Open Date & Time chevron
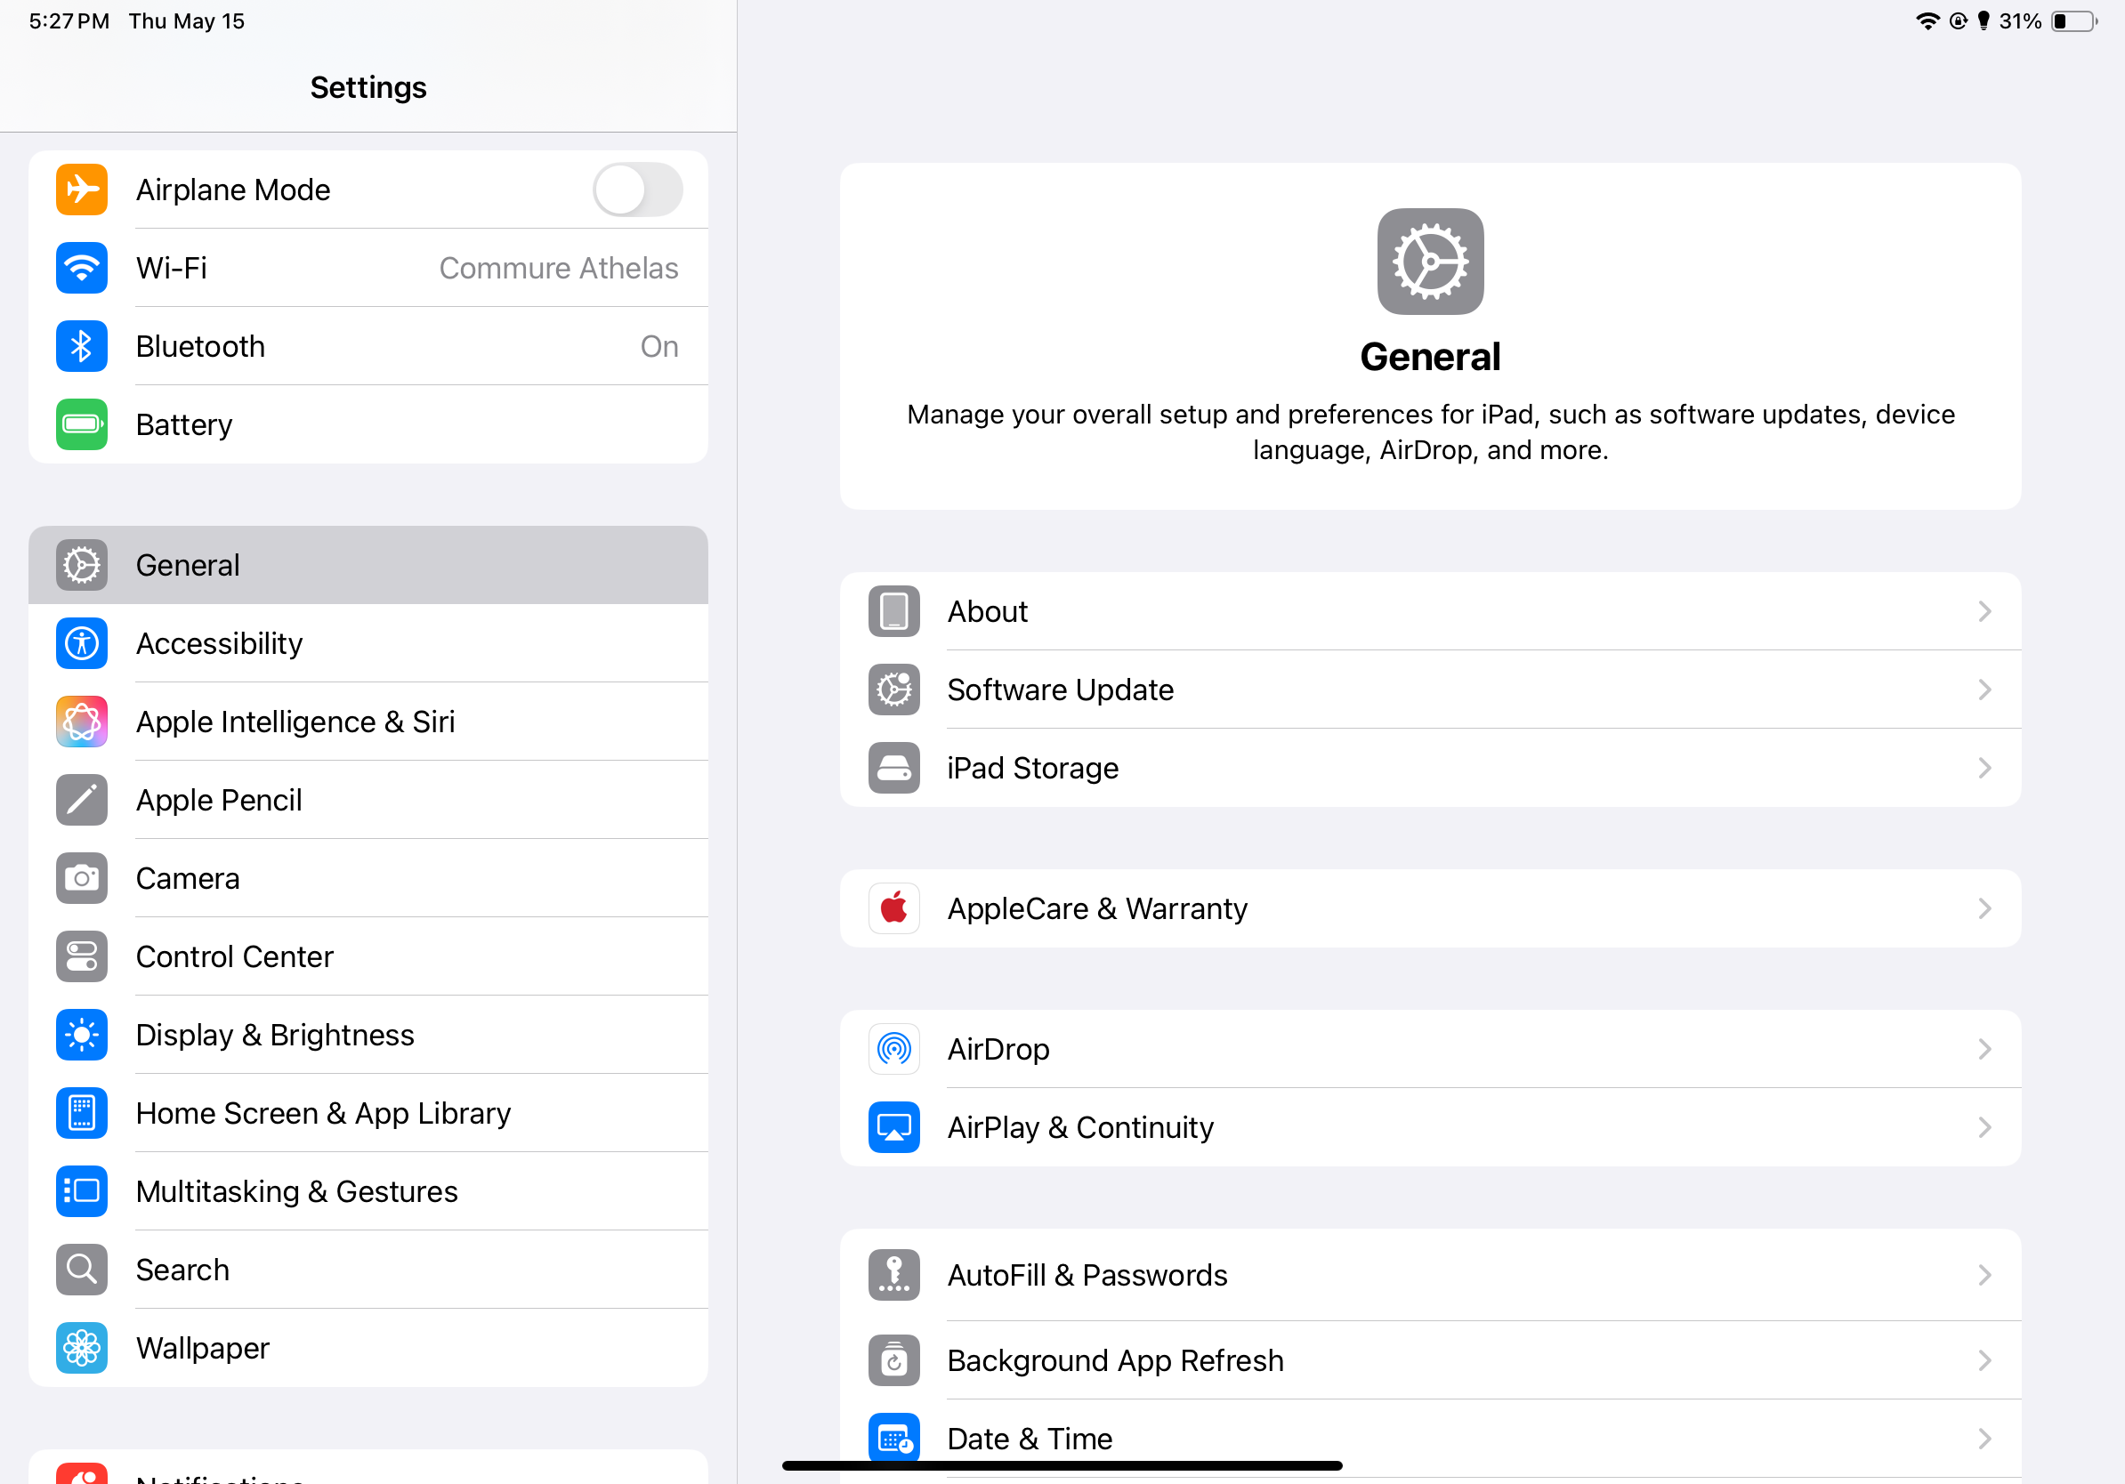This screenshot has height=1484, width=2125. coord(1984,1439)
